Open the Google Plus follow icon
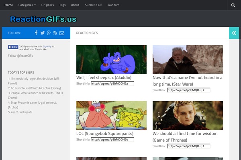The height and width of the screenshot is (160, 241). [x=49, y=33]
